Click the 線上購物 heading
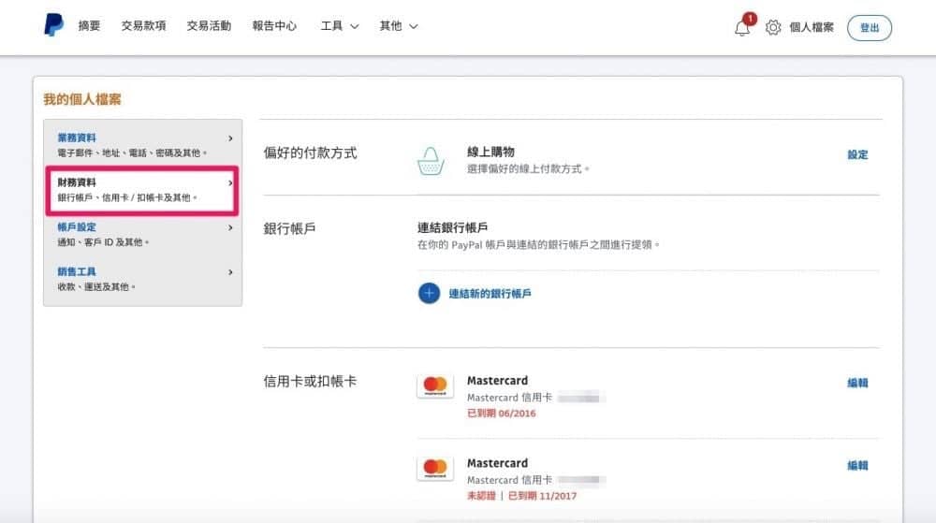This screenshot has width=936, height=523. [490, 153]
